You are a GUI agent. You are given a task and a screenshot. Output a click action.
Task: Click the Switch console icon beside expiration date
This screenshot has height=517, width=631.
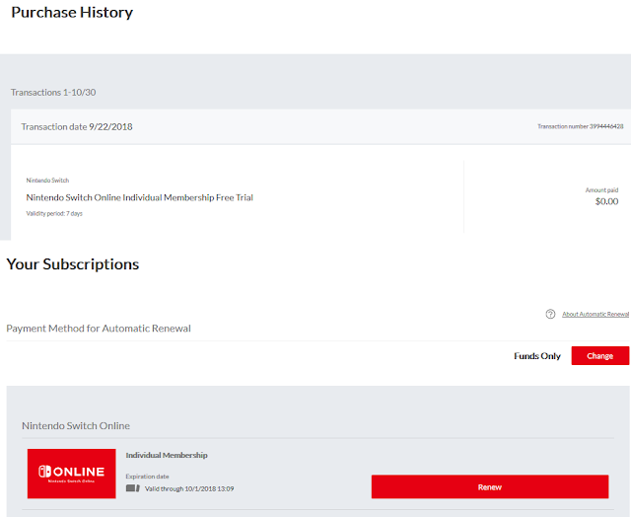click(133, 488)
